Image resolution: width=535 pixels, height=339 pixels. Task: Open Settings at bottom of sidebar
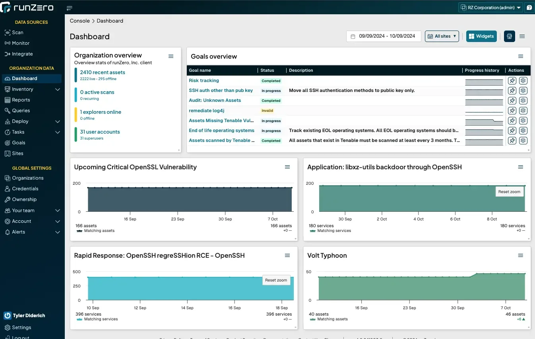21,328
